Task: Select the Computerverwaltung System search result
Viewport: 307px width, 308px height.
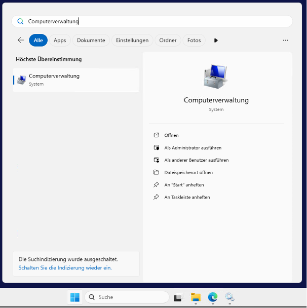Action: (76, 80)
